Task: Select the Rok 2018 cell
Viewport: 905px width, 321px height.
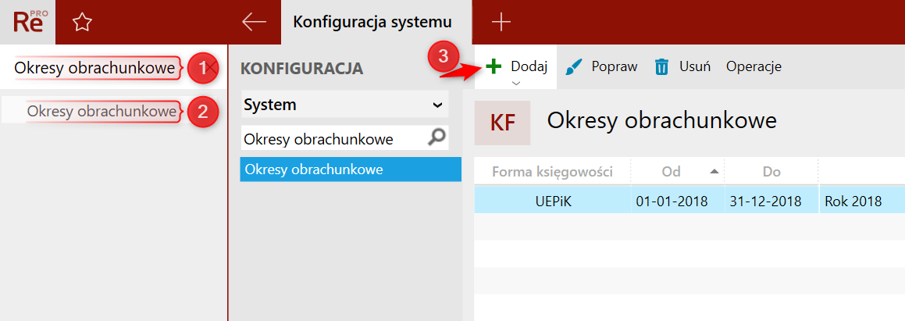Action: (862, 201)
